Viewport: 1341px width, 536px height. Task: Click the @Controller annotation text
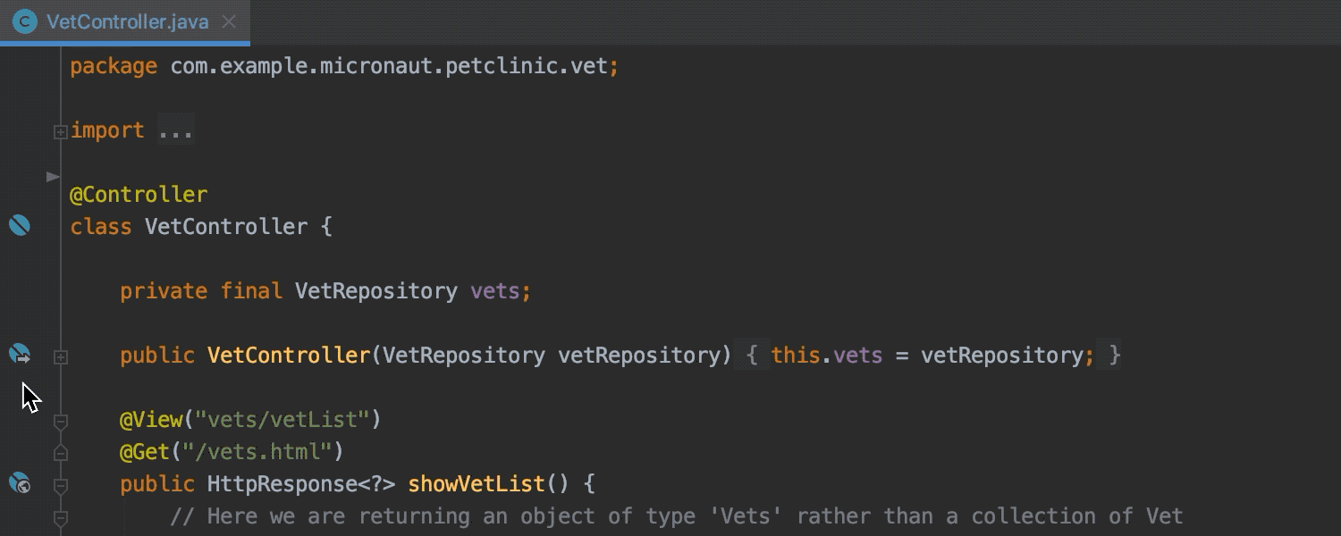click(x=139, y=194)
